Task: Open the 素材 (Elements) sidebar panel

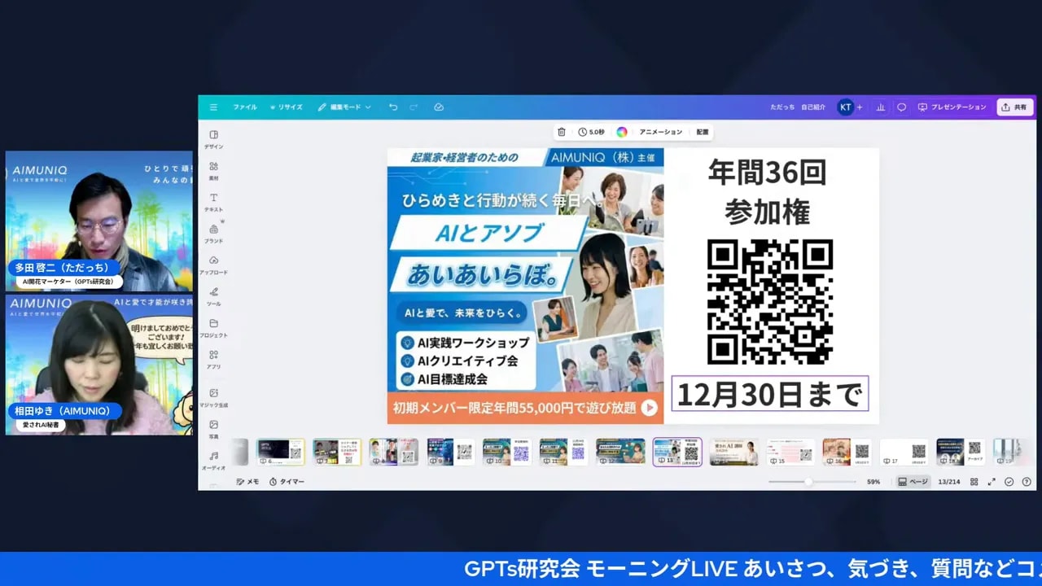Action: [x=213, y=169]
